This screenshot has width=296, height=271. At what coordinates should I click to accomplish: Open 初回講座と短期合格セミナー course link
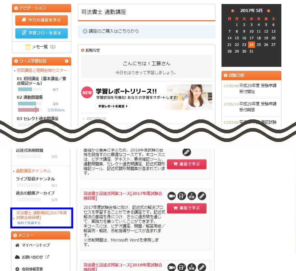tap(42, 70)
